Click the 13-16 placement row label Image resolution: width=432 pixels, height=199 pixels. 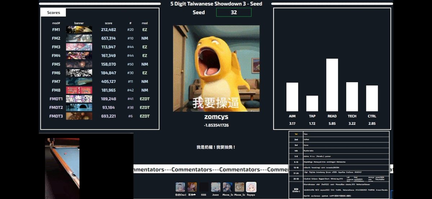point(296,167)
